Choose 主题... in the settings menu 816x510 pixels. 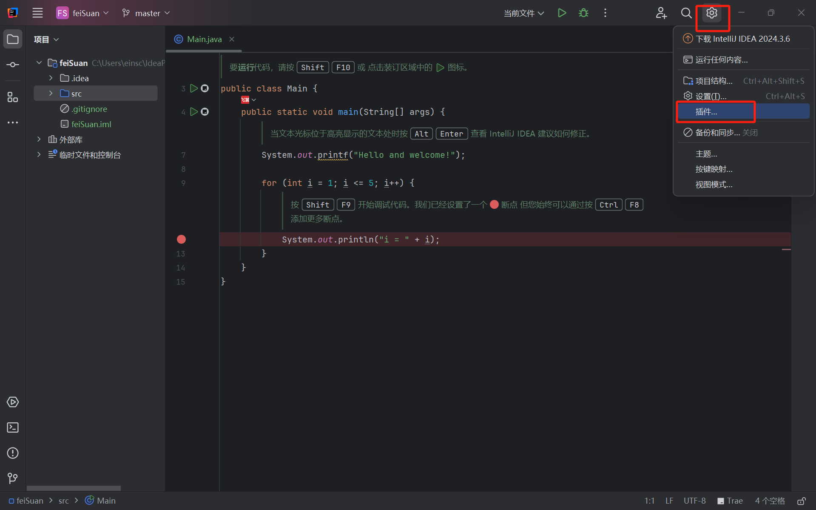pos(706,154)
